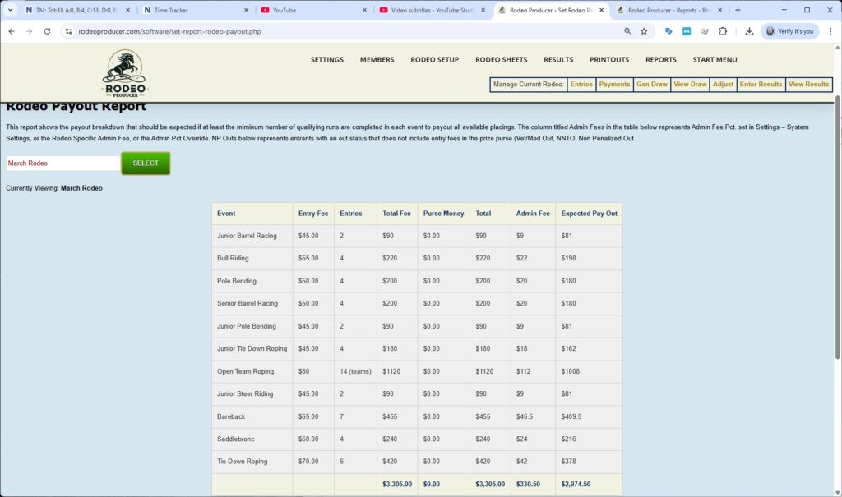Open the magnifier zoom icon in address bar
Screen dimensions: 842x497
click(x=627, y=31)
